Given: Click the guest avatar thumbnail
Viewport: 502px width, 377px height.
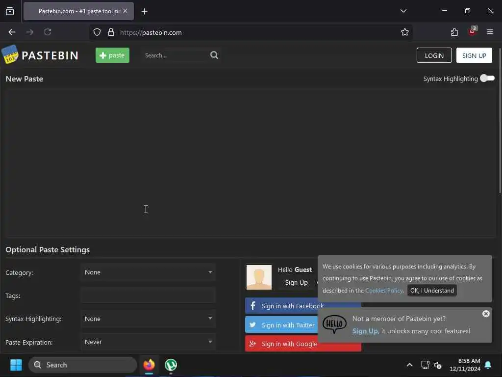Looking at the screenshot, I should coord(259,277).
